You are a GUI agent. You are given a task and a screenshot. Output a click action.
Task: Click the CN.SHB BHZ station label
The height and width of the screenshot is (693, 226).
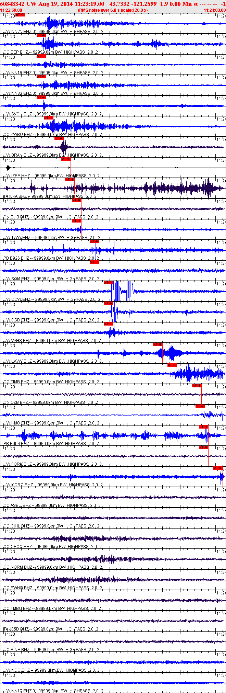pos(17,217)
